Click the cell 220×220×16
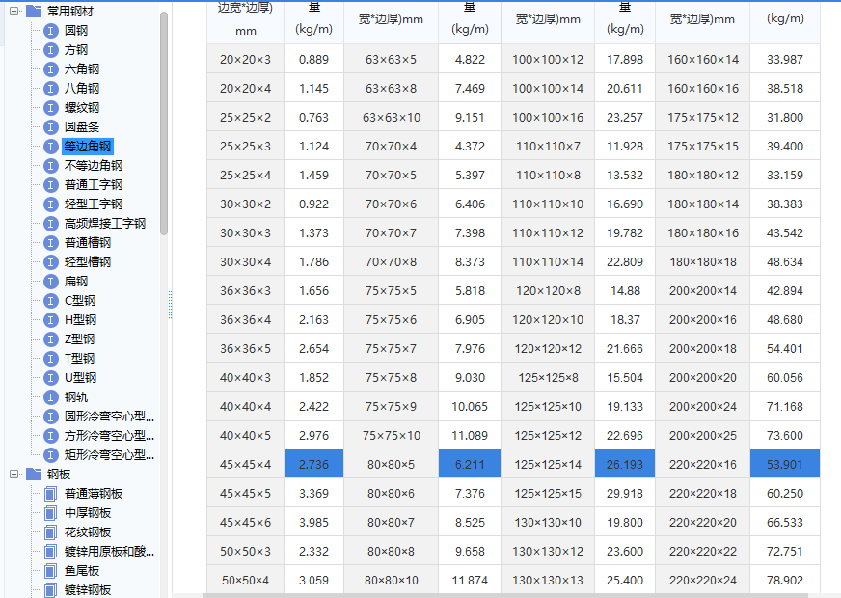This screenshot has height=598, width=841. (x=703, y=465)
